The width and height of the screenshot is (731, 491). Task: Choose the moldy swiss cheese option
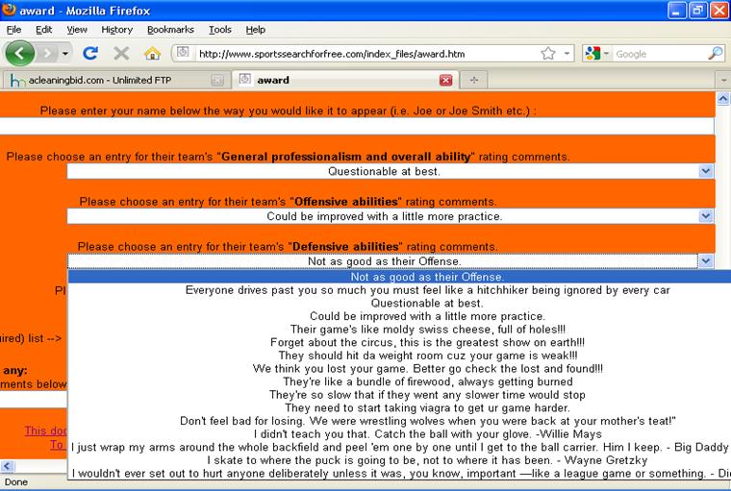399,330
